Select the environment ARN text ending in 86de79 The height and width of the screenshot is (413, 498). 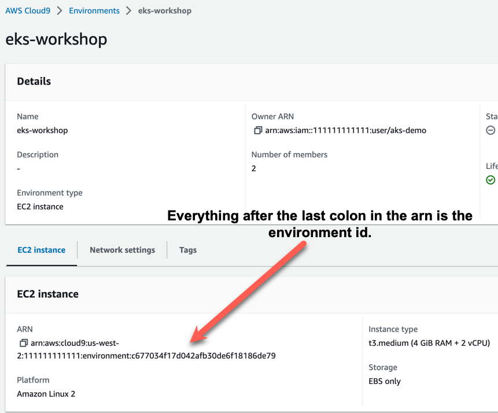[x=146, y=349]
